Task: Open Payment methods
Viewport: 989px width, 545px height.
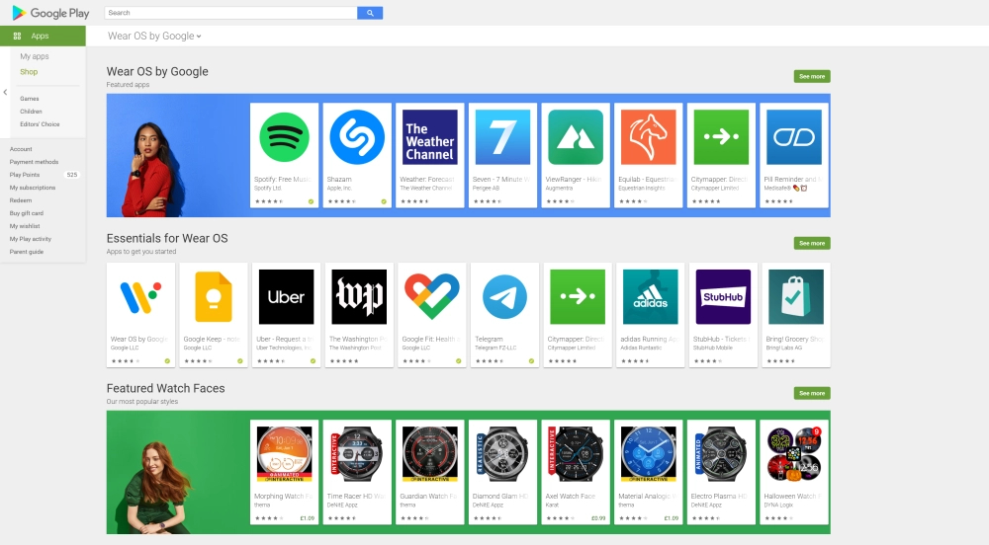Action: coord(34,162)
